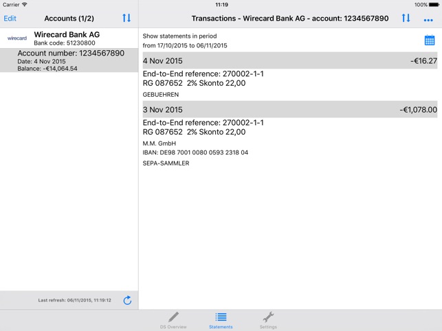The height and width of the screenshot is (331, 442).
Task: Click the Transactions - Wirecard Bank AG title
Action: (290, 19)
